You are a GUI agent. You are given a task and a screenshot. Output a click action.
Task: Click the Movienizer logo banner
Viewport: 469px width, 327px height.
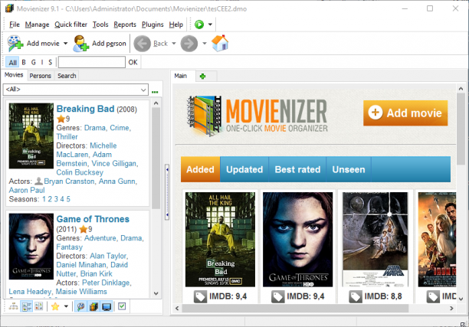pos(257,116)
